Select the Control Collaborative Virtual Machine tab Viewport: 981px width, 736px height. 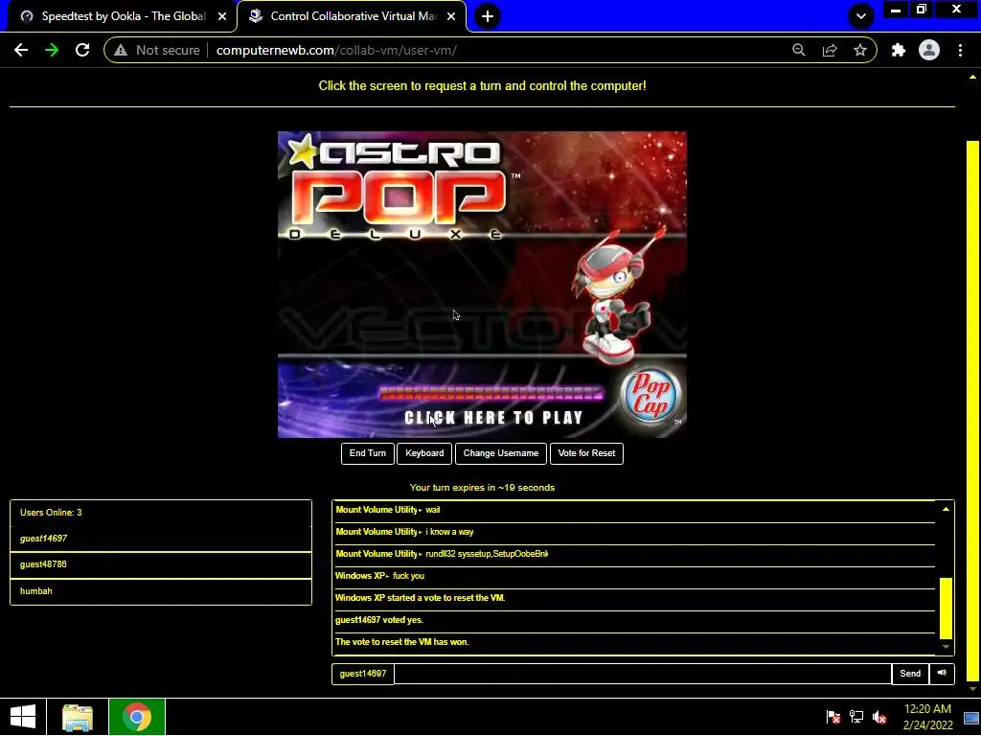coord(352,16)
